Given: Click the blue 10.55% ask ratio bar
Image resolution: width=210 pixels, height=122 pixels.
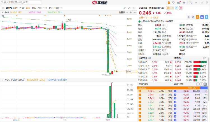Looking at the screenshot, I should point(204,88).
